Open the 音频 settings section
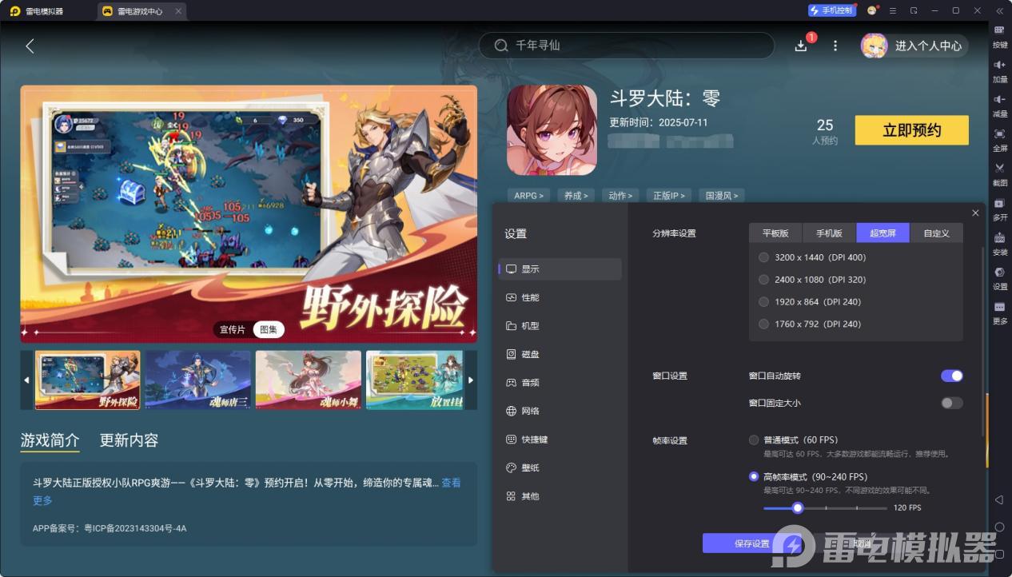Viewport: 1012px width, 577px height. click(x=560, y=383)
